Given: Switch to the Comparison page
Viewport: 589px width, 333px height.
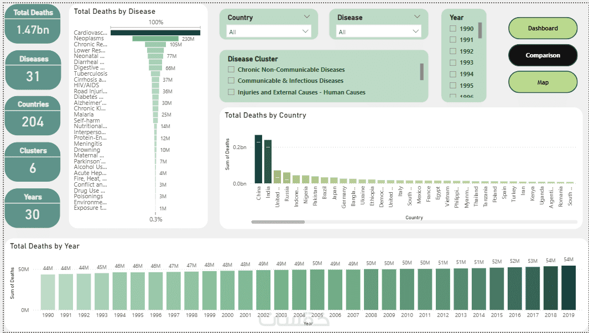Looking at the screenshot, I should (x=543, y=55).
